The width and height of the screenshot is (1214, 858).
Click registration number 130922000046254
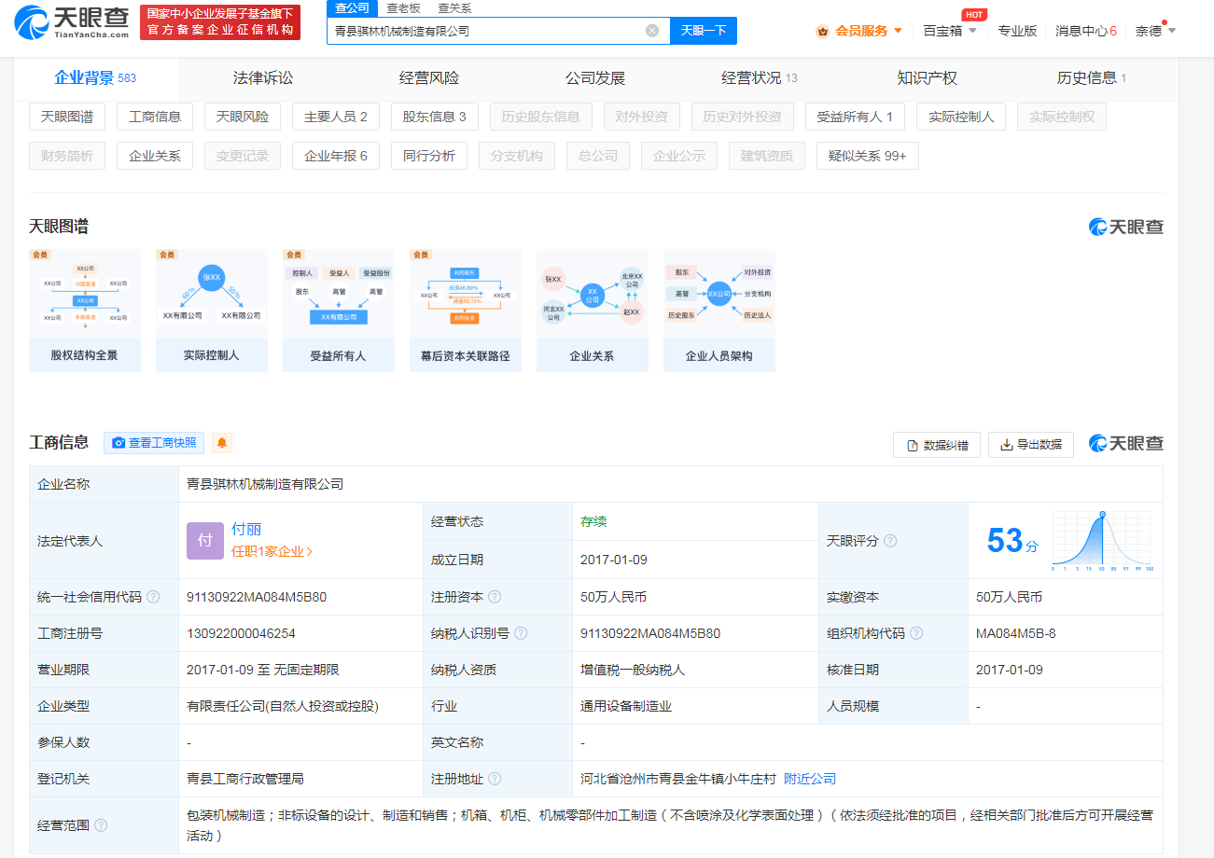click(x=241, y=633)
